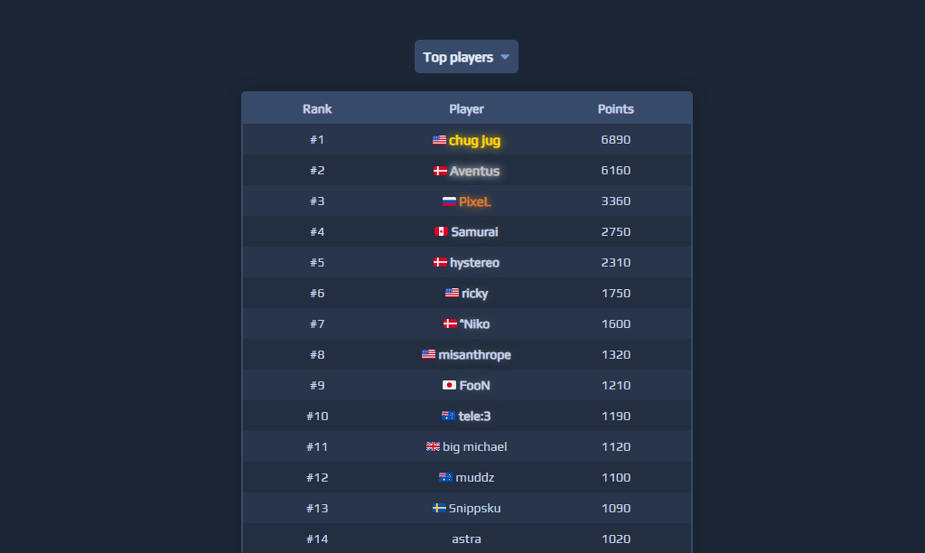925x553 pixels.
Task: Select the ricky player name
Action: pyautogui.click(x=474, y=294)
